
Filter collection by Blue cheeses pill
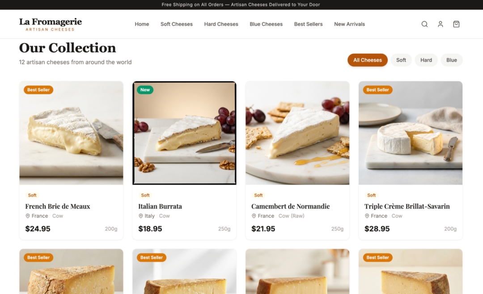click(452, 60)
